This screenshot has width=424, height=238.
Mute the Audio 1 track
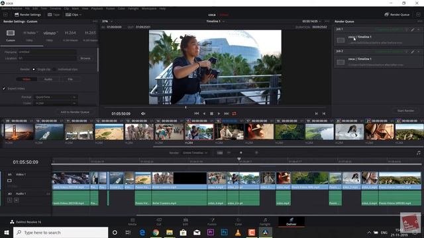(x=16, y=200)
